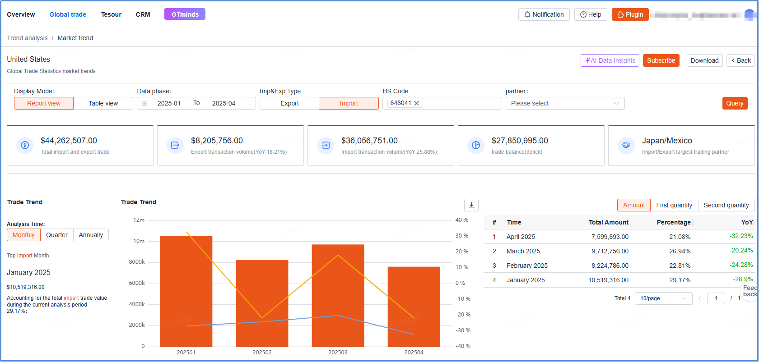Viewport: 759px width, 362px height.
Task: Click the chart download arrow icon
Action: point(471,205)
